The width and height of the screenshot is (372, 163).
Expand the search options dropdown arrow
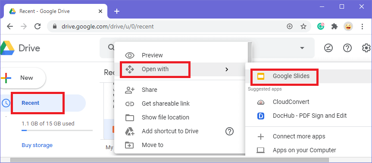pyautogui.click(x=302, y=48)
